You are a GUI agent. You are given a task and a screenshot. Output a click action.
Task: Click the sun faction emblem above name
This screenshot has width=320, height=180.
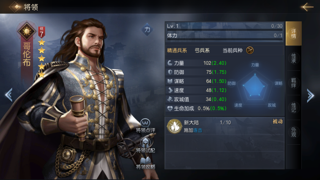pos(27,31)
